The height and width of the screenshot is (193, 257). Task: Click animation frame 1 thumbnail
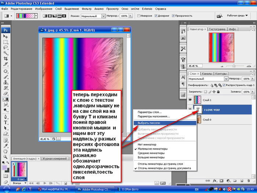19,169
